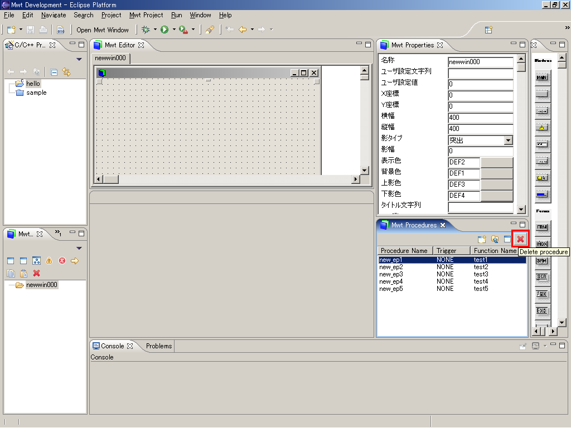Select the yellow warning widget in palette
This screenshot has width=571, height=428.
[542, 128]
